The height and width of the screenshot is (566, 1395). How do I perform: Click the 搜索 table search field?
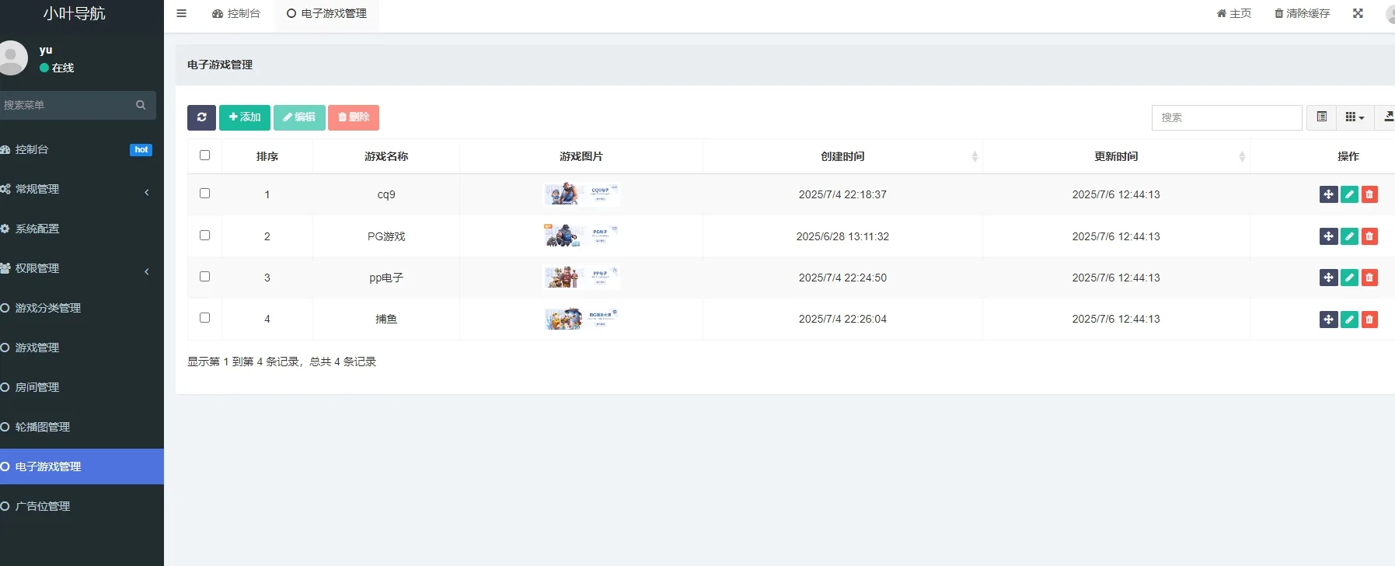click(1226, 117)
